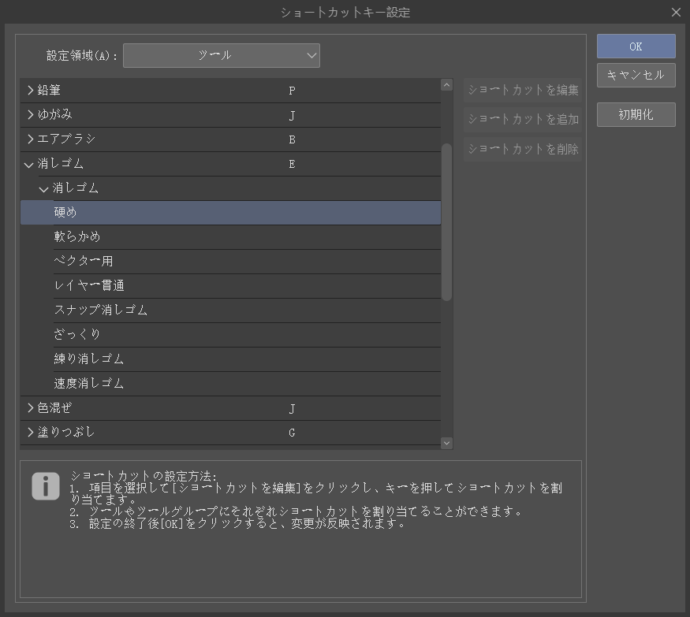690x617 pixels.
Task: Select the ベクター用 eraser row
Action: pyautogui.click(x=230, y=262)
